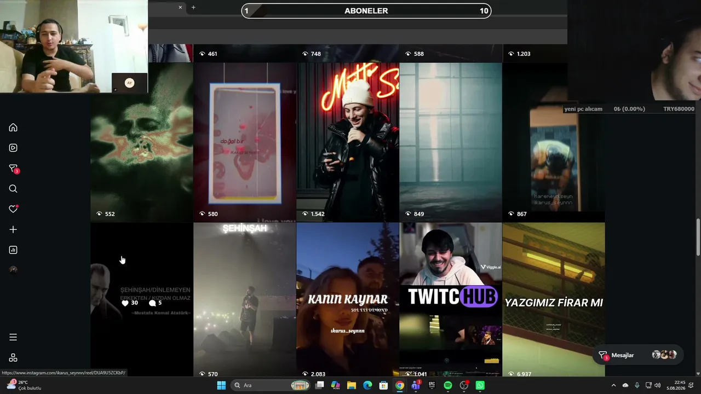Image resolution: width=701 pixels, height=394 pixels.
Task: Open the ŞEHİNŞAH concert reel with 570 views
Action: point(245,300)
